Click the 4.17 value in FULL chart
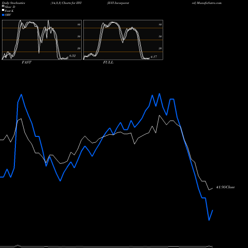 click(154, 57)
